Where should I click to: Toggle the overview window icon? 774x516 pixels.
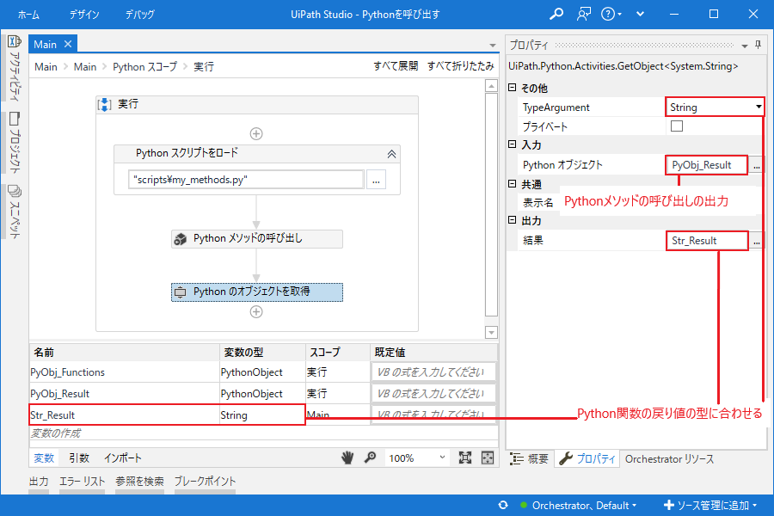488,458
